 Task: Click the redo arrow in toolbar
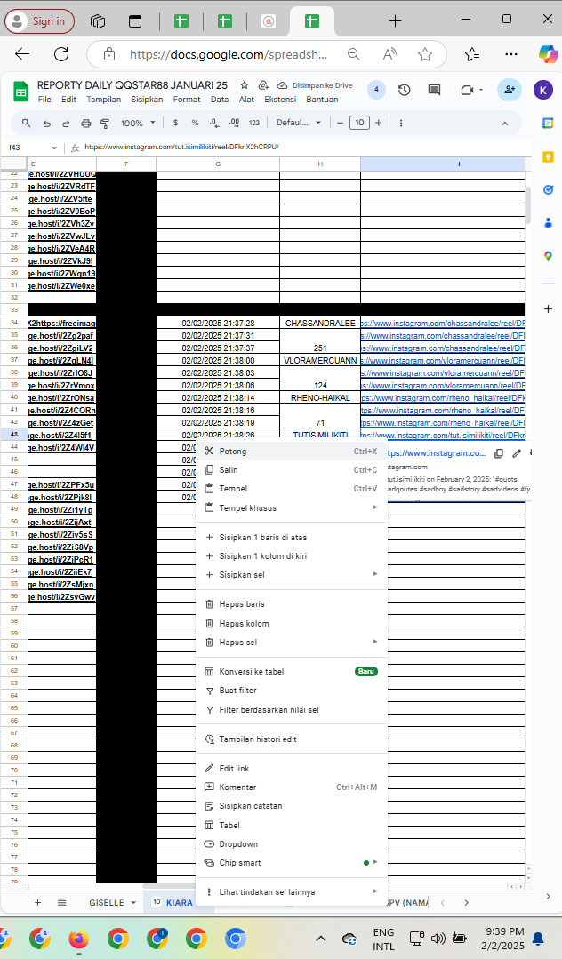tap(66, 123)
